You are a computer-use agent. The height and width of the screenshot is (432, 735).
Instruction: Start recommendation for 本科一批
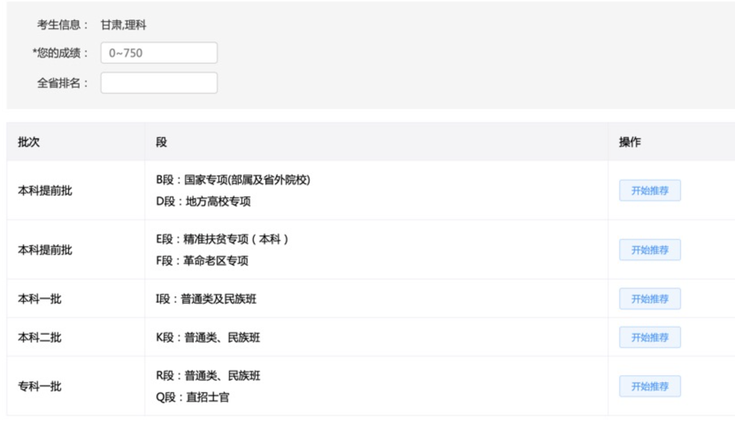[x=649, y=299]
